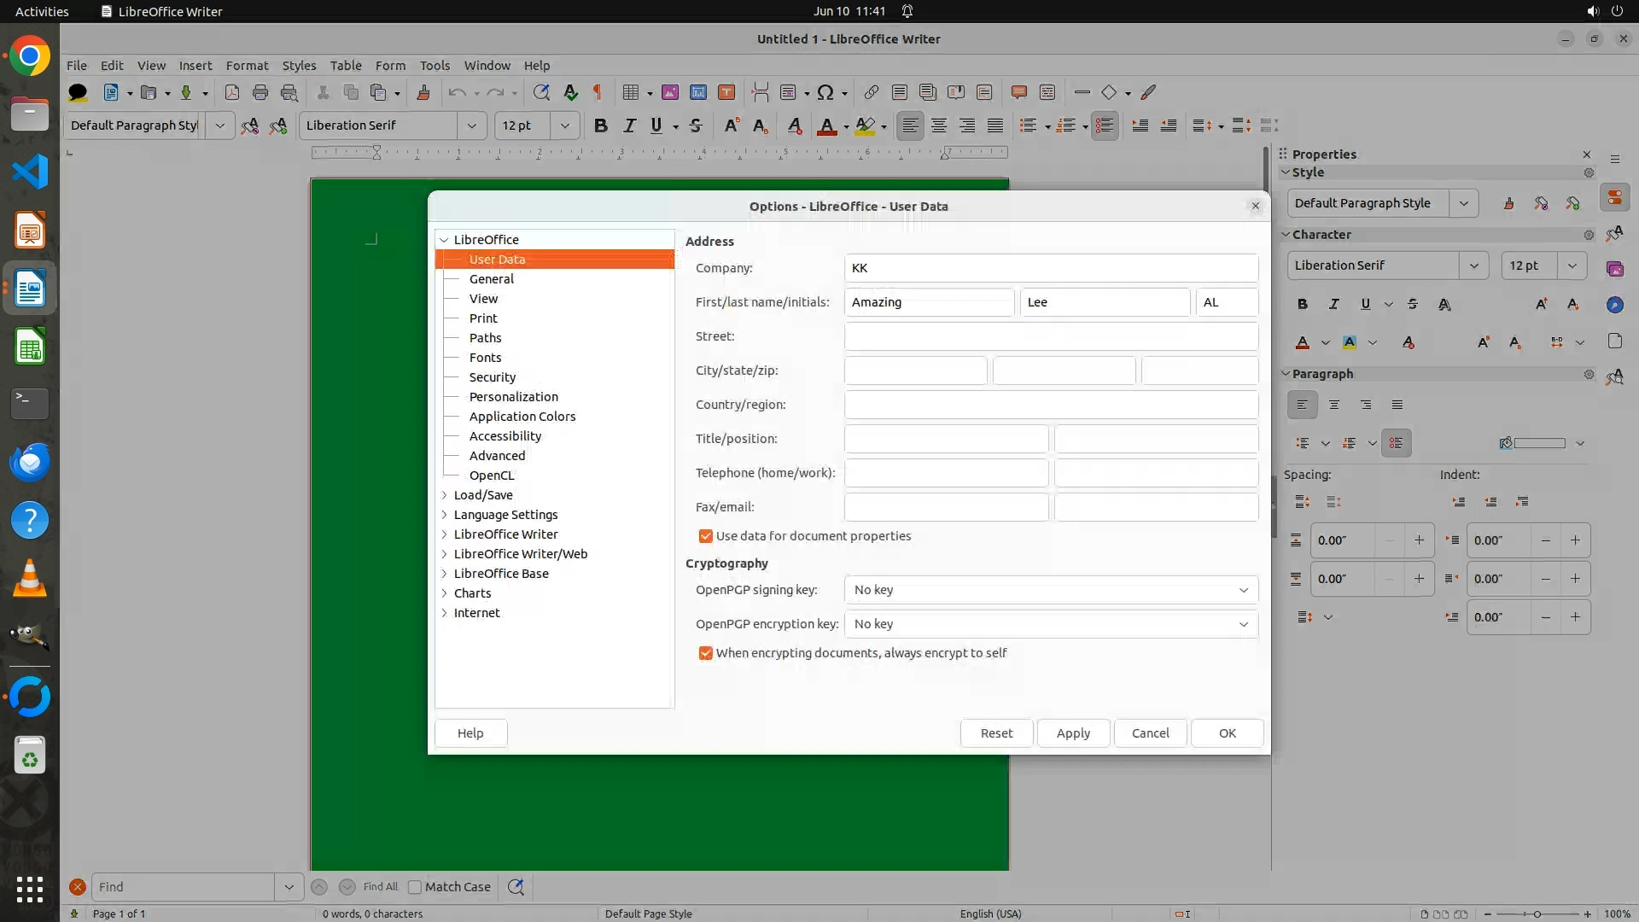Toggle always encrypt to self checkbox
This screenshot has height=922, width=1639.
705,653
